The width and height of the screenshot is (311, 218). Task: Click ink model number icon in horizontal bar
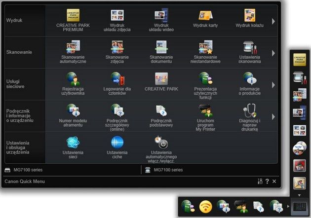click(223, 206)
